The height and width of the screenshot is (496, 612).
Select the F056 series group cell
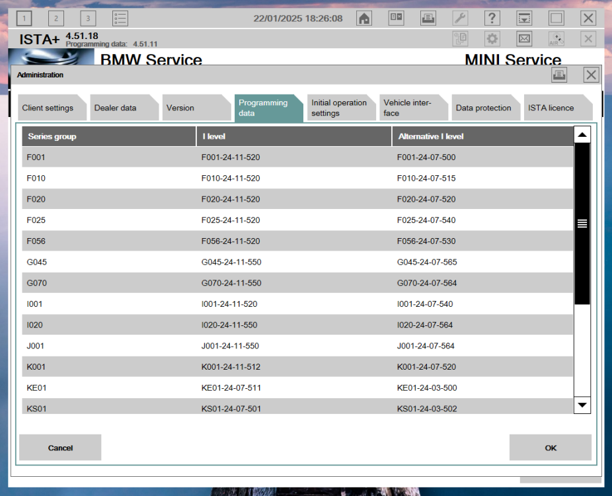[x=36, y=241]
